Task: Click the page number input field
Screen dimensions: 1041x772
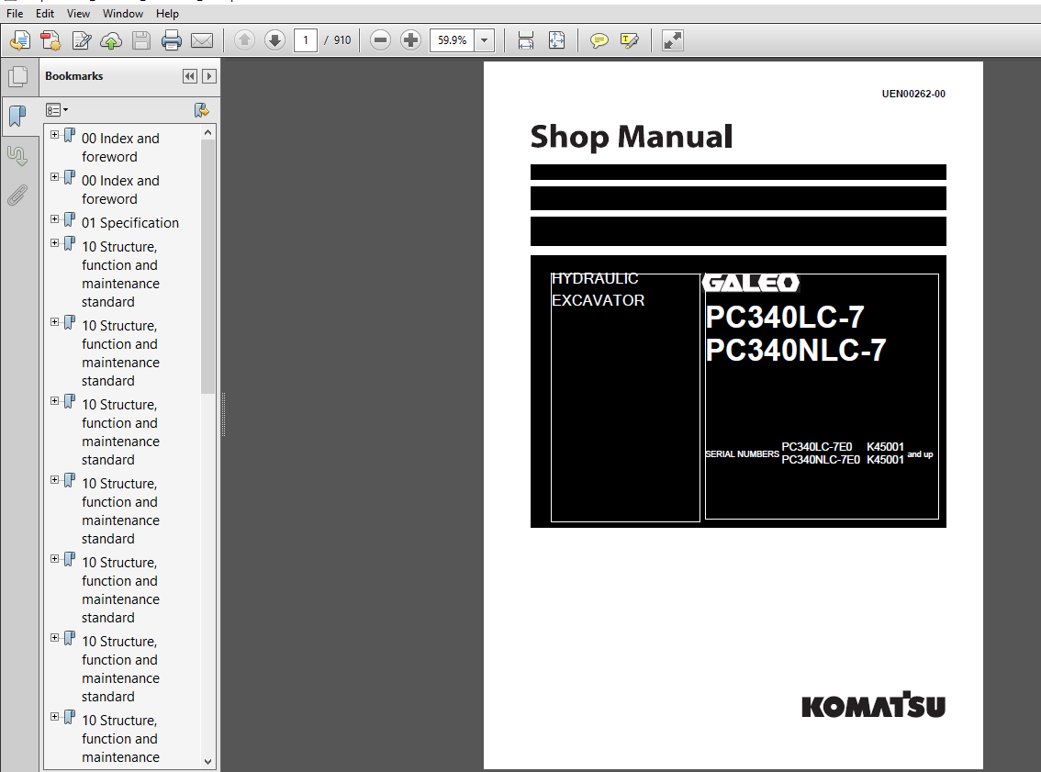Action: (x=306, y=40)
